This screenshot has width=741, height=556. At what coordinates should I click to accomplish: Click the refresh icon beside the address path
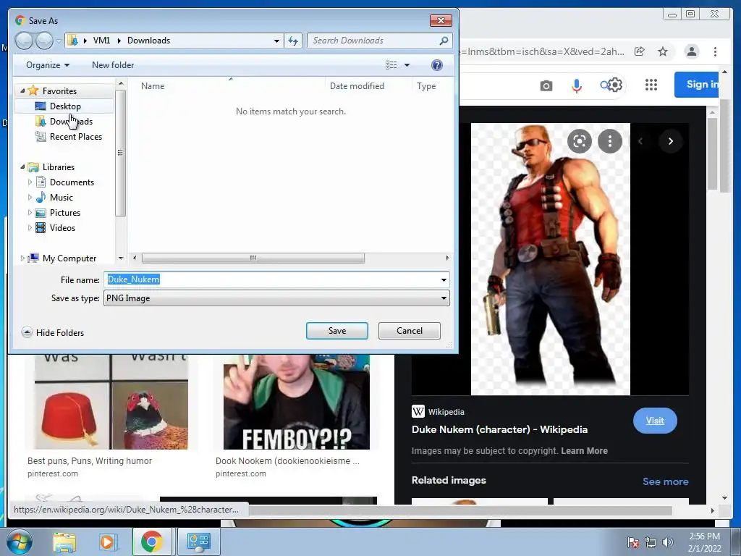293,41
